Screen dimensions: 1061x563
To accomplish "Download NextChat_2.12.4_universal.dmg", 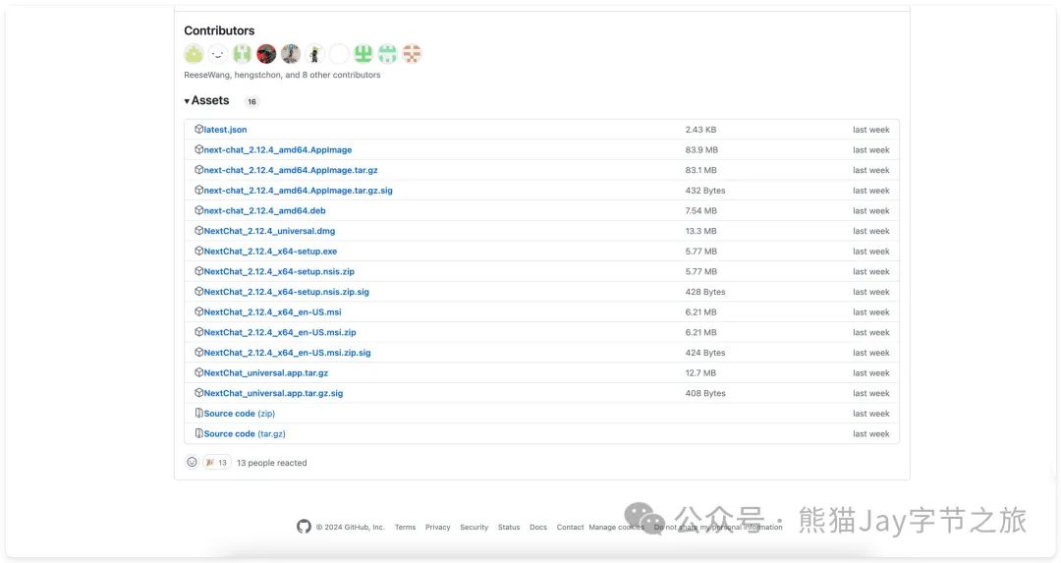I will [269, 232].
